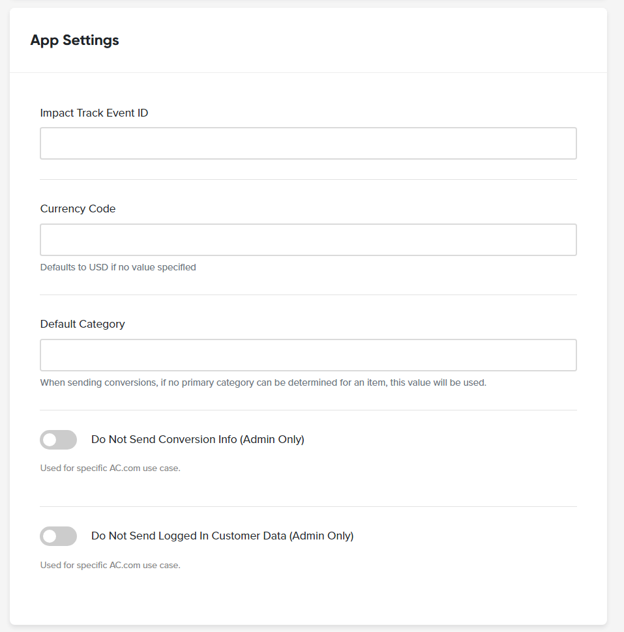Click the Currency Code field label
The height and width of the screenshot is (632, 624).
(x=78, y=208)
